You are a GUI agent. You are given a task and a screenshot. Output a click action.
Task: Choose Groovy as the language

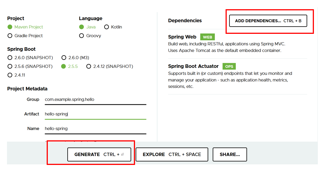coord(82,36)
